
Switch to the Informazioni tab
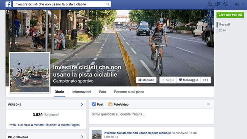pyautogui.click(x=81, y=92)
